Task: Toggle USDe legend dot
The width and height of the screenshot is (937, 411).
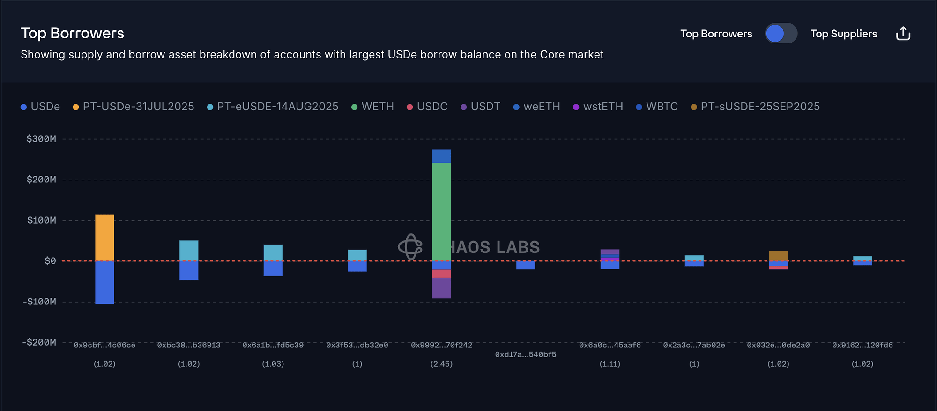Action: (24, 107)
